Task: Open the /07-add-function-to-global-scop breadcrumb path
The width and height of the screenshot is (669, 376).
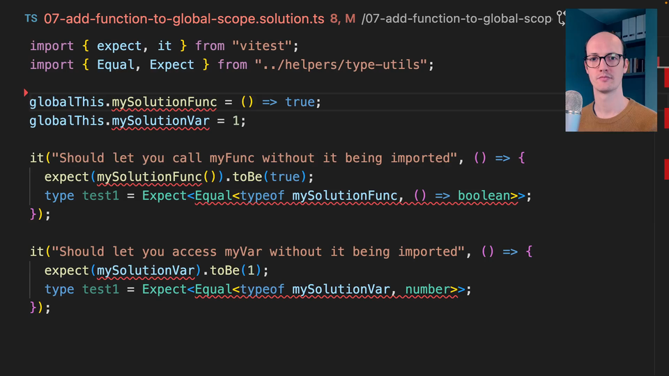Action: [x=456, y=19]
